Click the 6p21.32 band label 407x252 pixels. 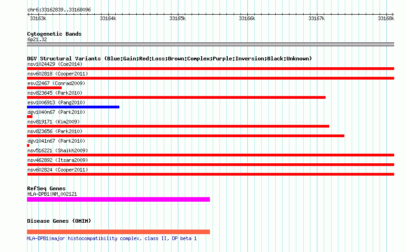(x=37, y=39)
